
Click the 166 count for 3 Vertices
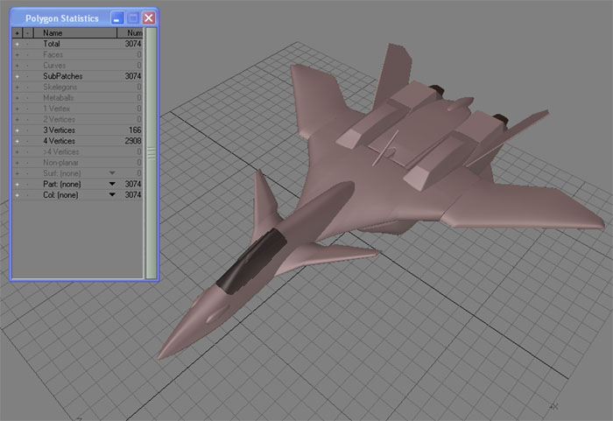pos(135,130)
